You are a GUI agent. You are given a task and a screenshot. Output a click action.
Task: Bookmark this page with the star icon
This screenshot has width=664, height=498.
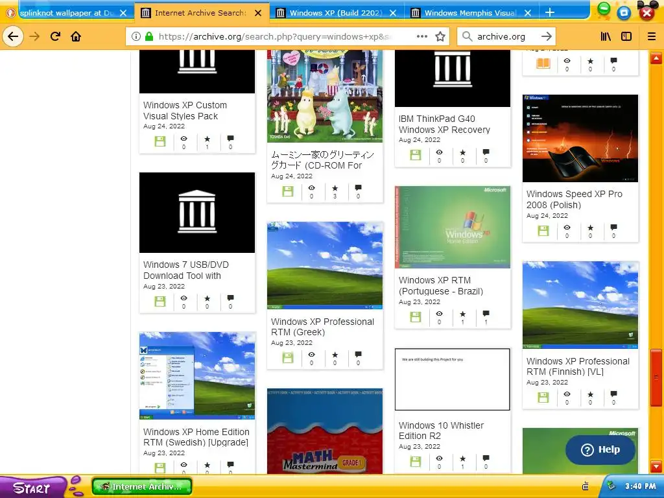440,36
